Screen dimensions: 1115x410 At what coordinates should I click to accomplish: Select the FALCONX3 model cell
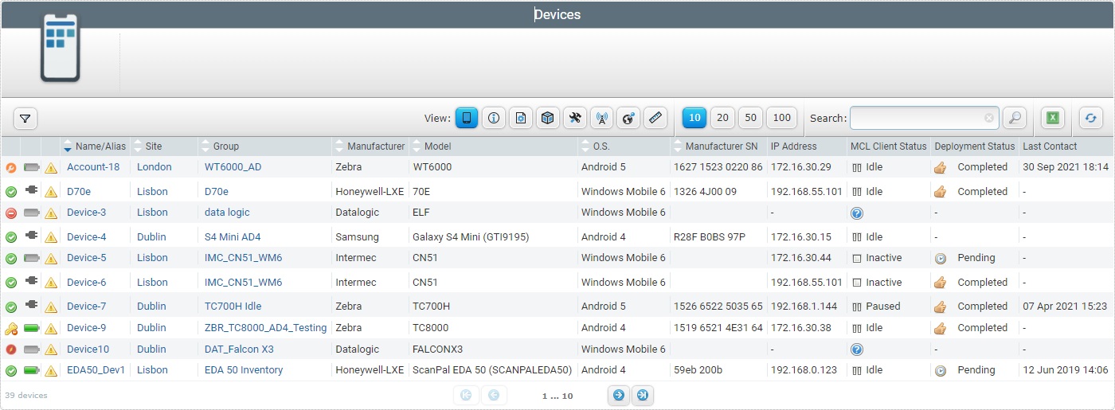click(437, 349)
